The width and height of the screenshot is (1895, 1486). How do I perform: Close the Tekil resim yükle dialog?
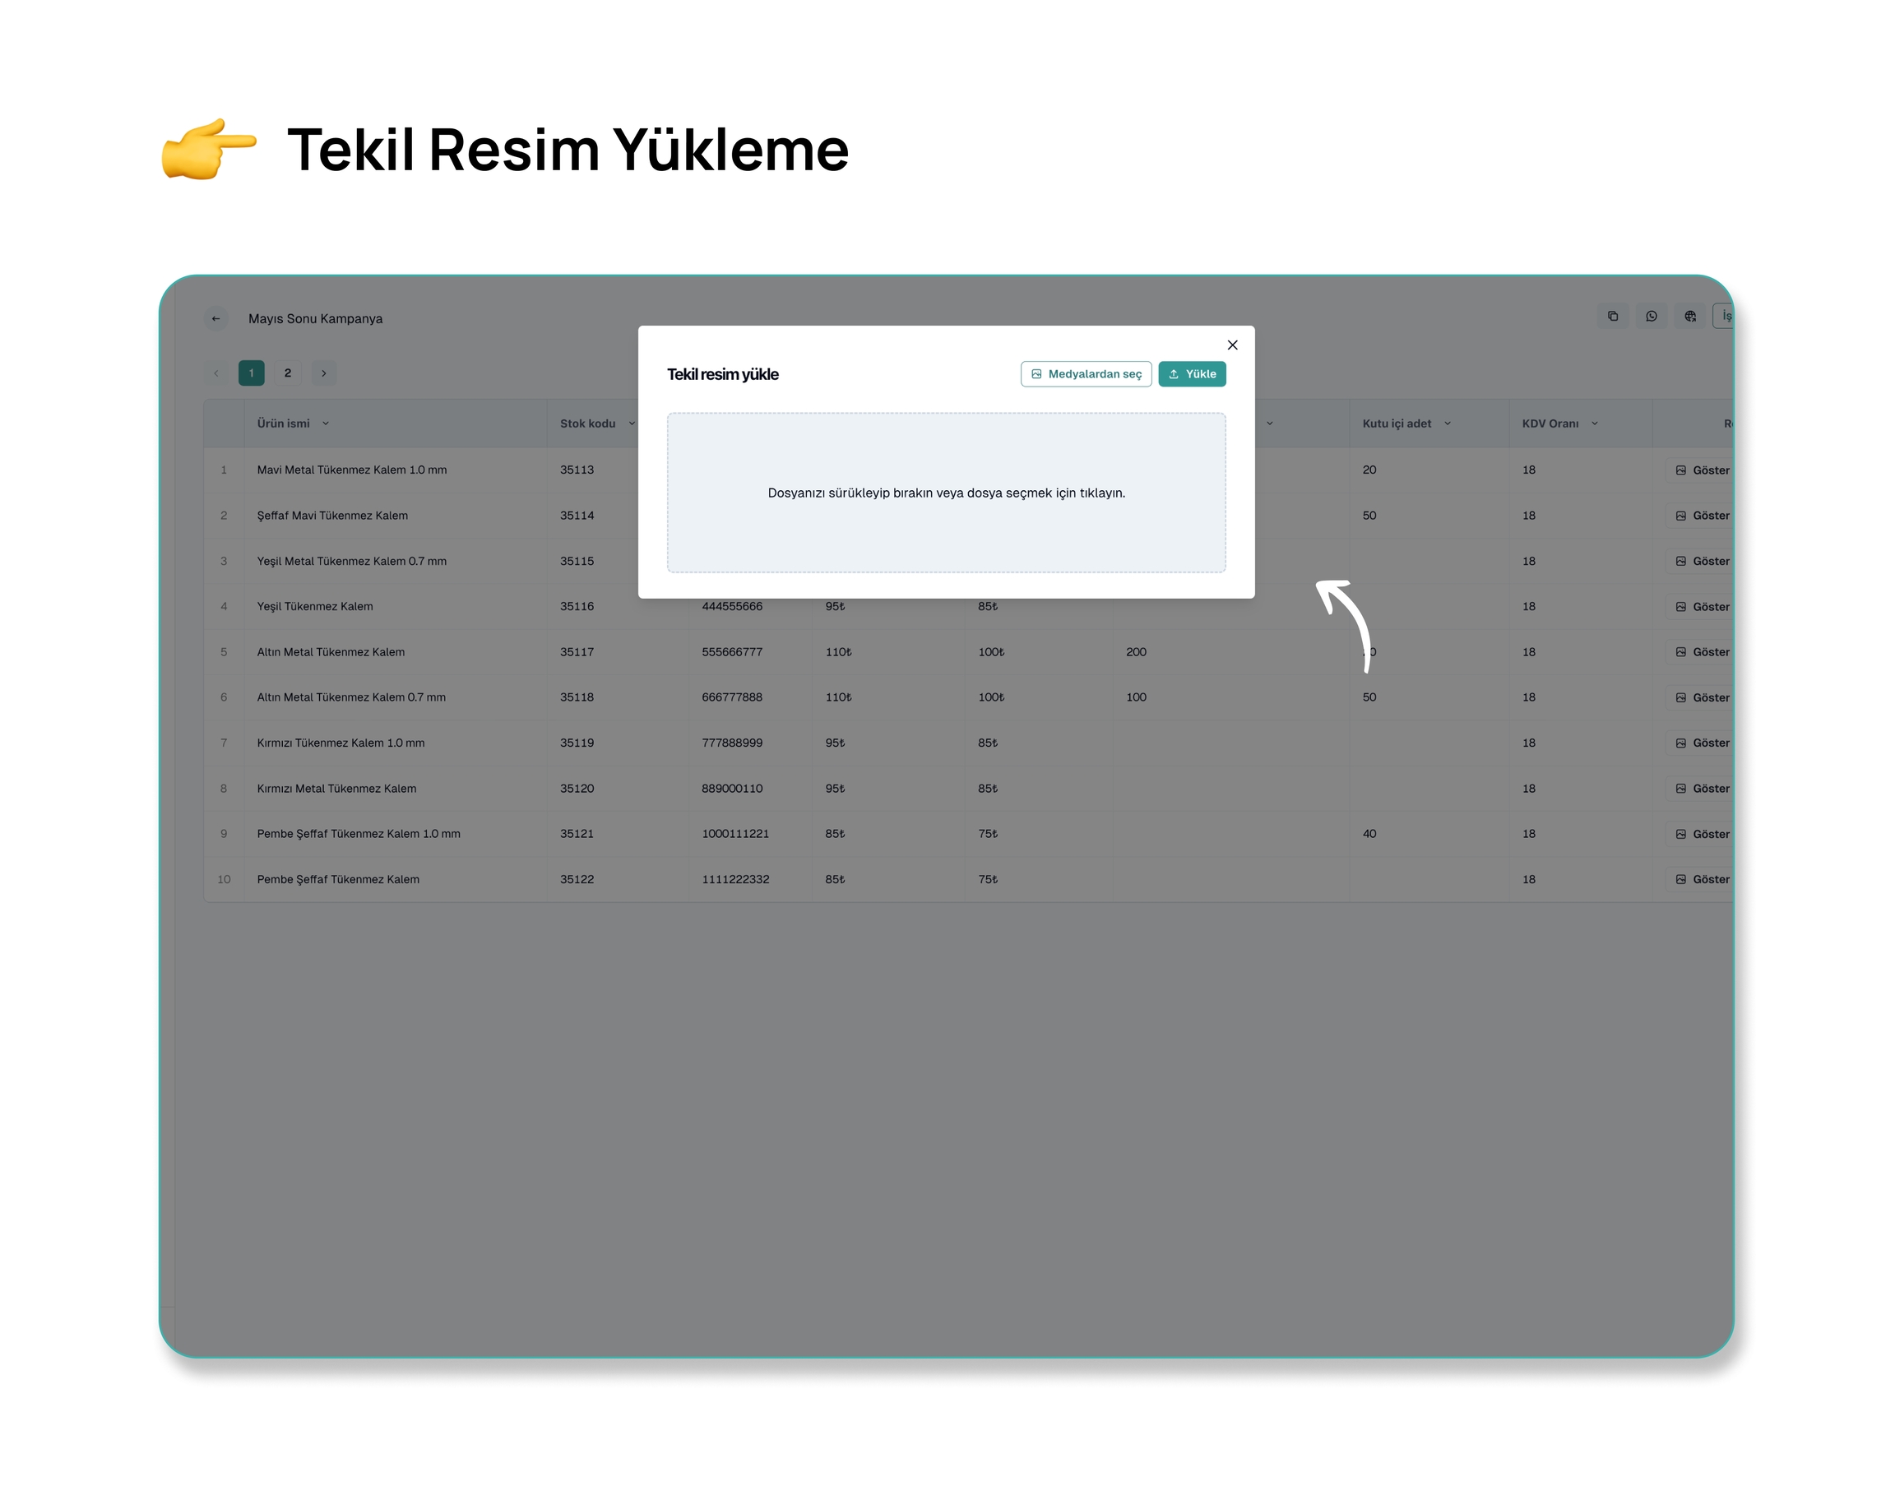coord(1232,345)
